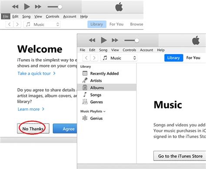Open Song menu in front iTunes window
The width and height of the screenshot is (206, 169).
coord(103,50)
